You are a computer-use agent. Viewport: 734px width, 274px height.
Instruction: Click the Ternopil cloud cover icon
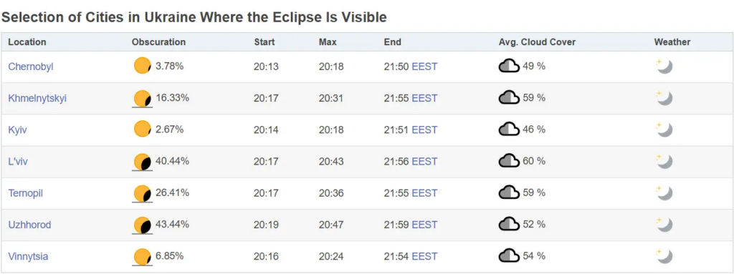coord(509,192)
